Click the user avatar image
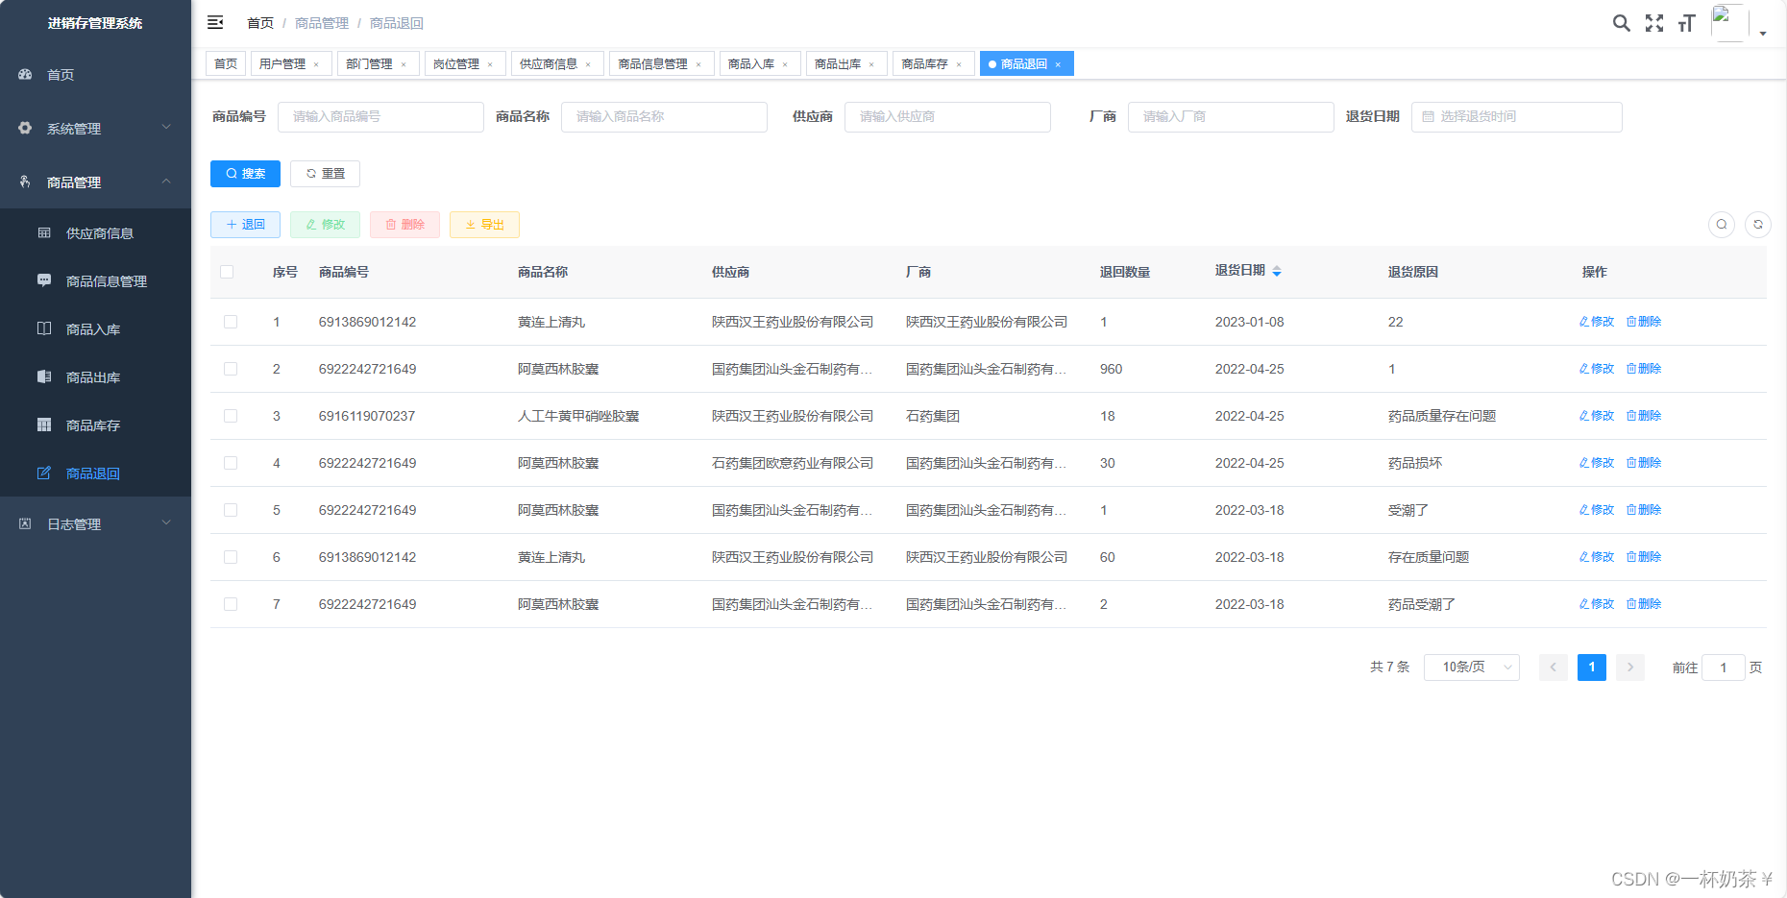Screen dimensions: 1787x898 coord(1729,23)
